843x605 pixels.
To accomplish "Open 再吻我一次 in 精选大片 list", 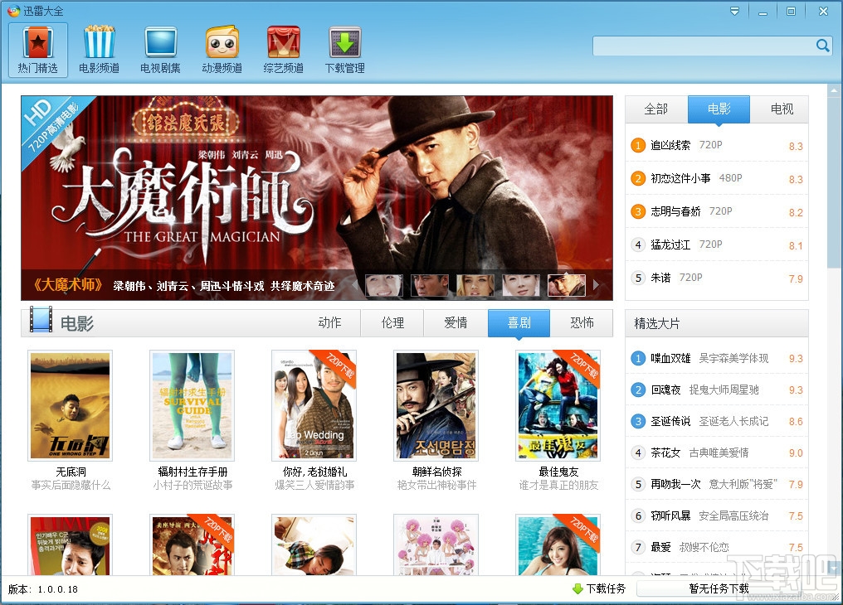I will [717, 484].
